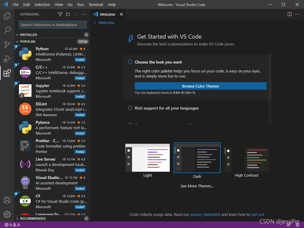The image size is (304, 228).
Task: Install the Python extension
Action: 80,60
